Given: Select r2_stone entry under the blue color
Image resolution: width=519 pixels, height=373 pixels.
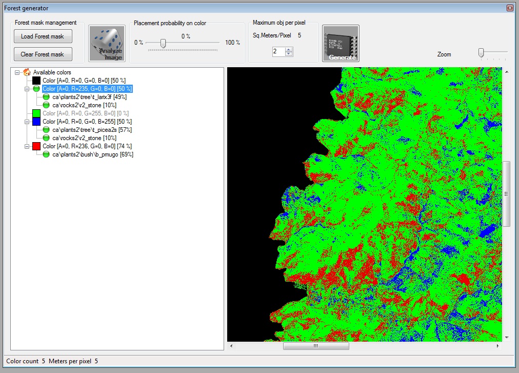Looking at the screenshot, I should click(x=85, y=138).
